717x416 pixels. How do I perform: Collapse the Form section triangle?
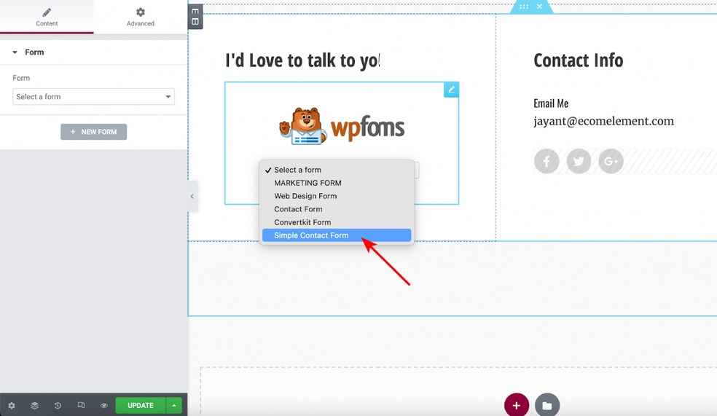coord(15,52)
